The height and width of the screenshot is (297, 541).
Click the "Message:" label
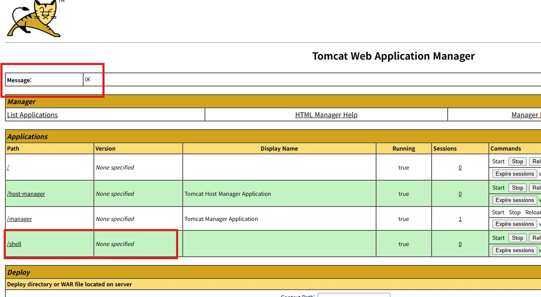pyautogui.click(x=19, y=80)
